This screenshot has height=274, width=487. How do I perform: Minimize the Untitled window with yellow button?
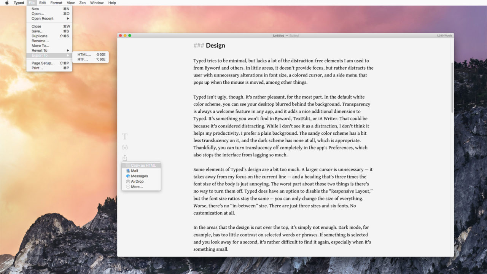click(125, 35)
